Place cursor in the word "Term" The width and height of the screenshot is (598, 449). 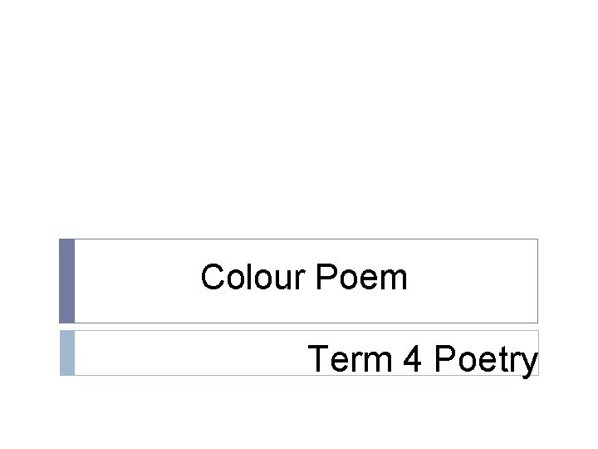[350, 358]
